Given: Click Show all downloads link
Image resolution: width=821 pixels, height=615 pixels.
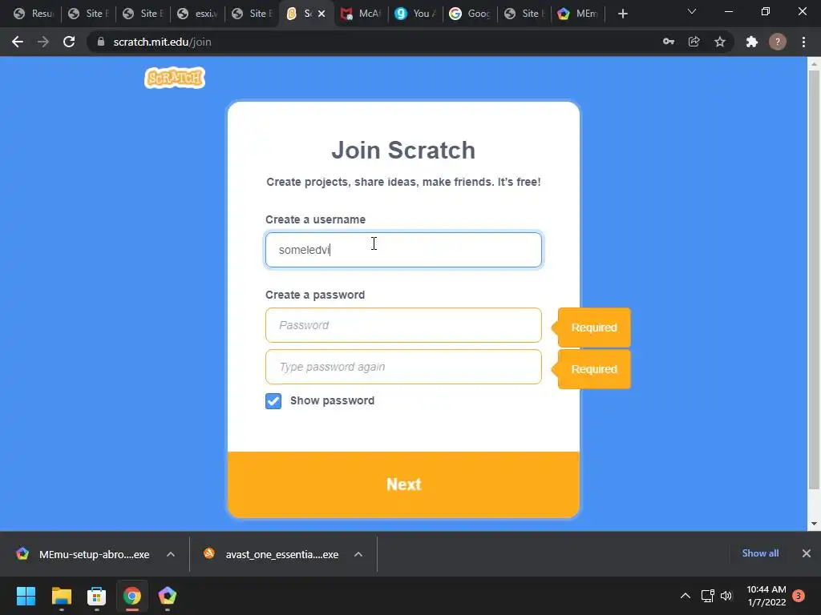Looking at the screenshot, I should coord(760,553).
